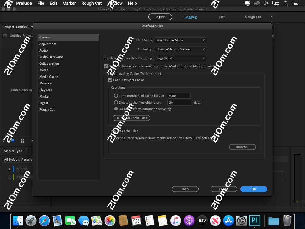Image resolution: width=305 pixels, height=229 pixels.
Task: Open Apple TV from the dock
Action: (x=202, y=221)
